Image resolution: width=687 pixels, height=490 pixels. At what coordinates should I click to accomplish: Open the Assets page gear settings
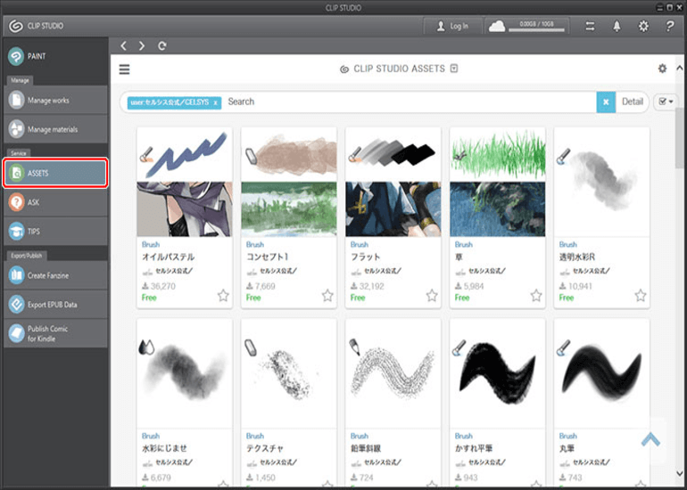(x=662, y=69)
